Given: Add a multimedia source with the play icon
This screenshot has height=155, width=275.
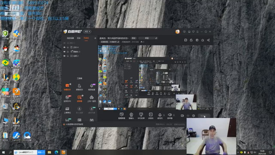Looking at the screenshot, I should [151, 116].
